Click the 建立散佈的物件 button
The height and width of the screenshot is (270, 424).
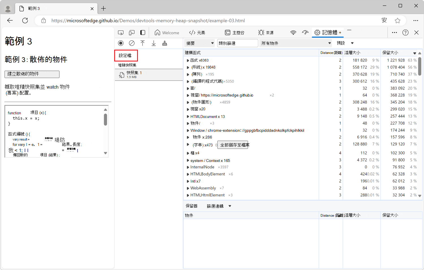[x=32, y=74]
